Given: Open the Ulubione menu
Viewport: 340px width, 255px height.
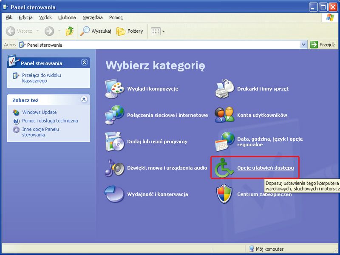Looking at the screenshot, I should click(x=67, y=17).
